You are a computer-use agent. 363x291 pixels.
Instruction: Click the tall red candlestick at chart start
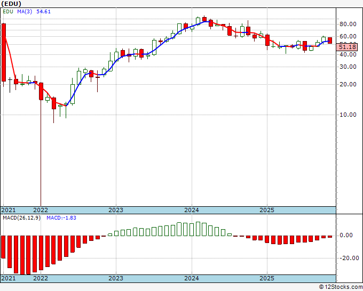click(x=4, y=52)
